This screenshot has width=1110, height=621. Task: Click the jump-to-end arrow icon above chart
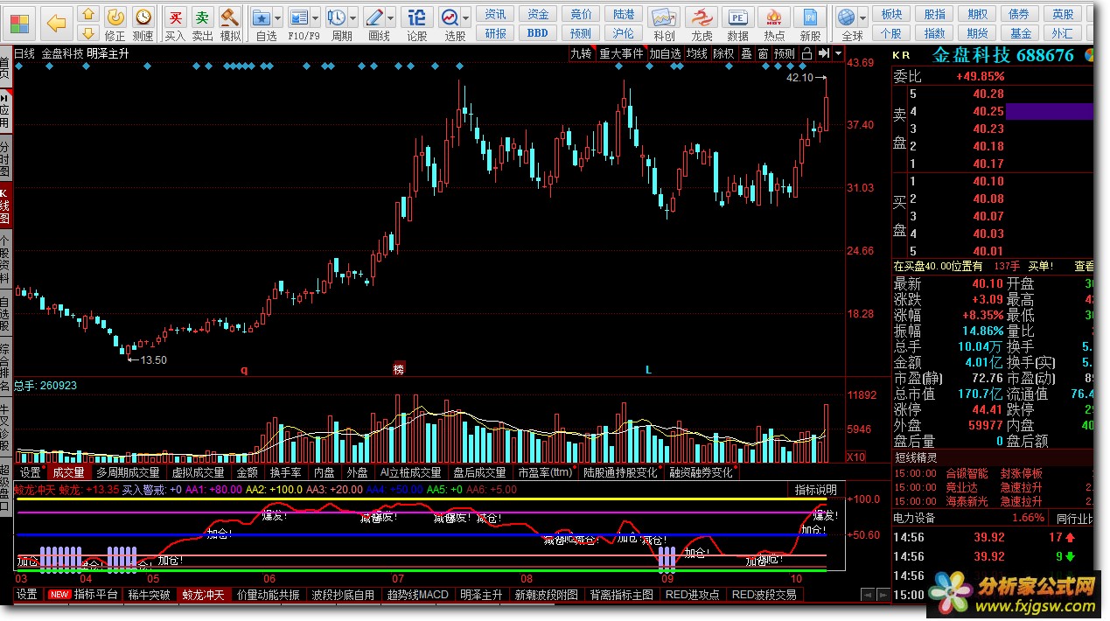tap(823, 53)
